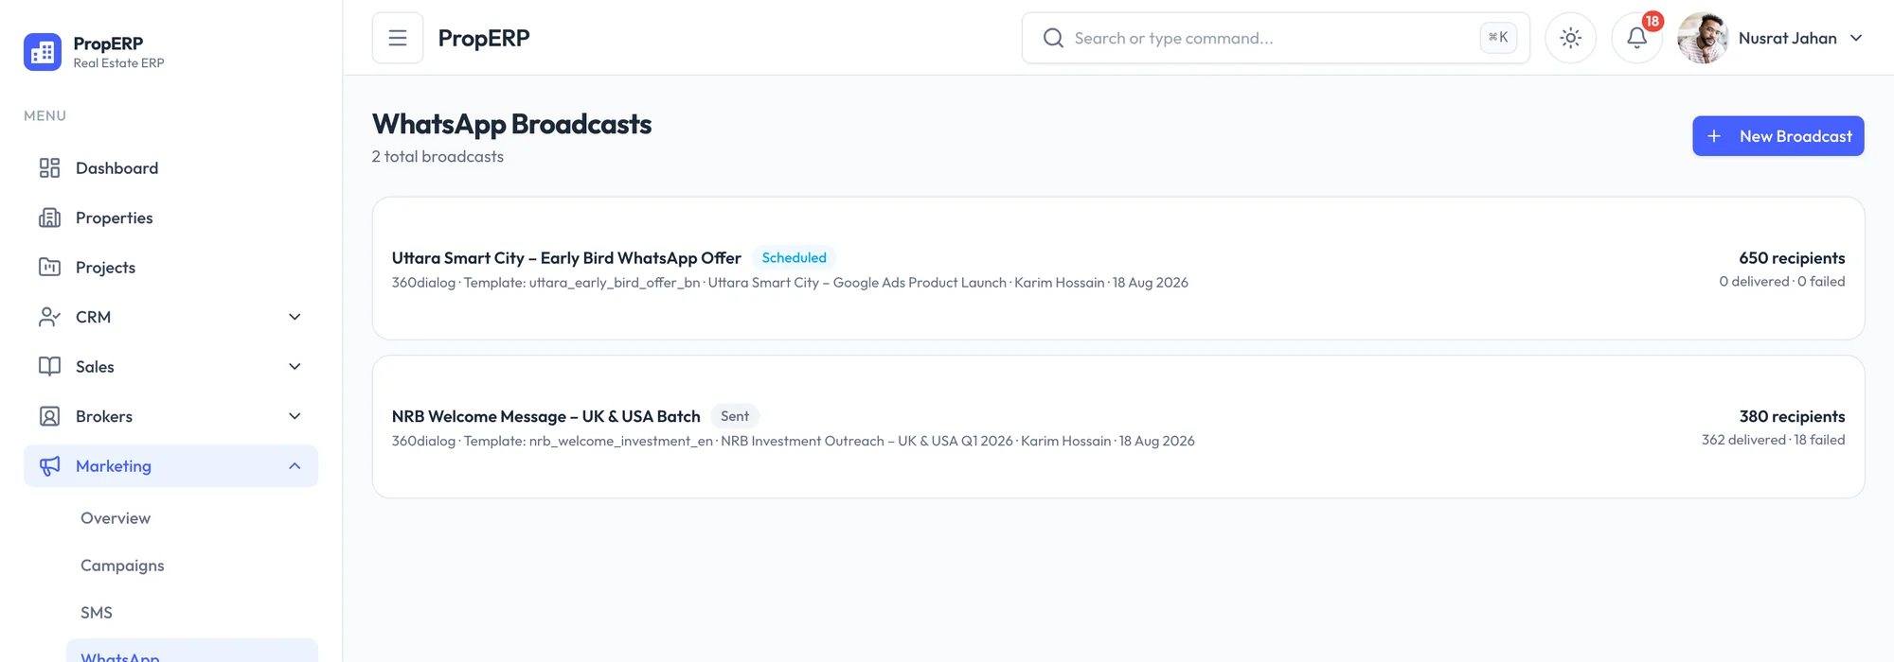The width and height of the screenshot is (1894, 662).
Task: Click the plus icon on New Broadcast
Action: [1714, 136]
